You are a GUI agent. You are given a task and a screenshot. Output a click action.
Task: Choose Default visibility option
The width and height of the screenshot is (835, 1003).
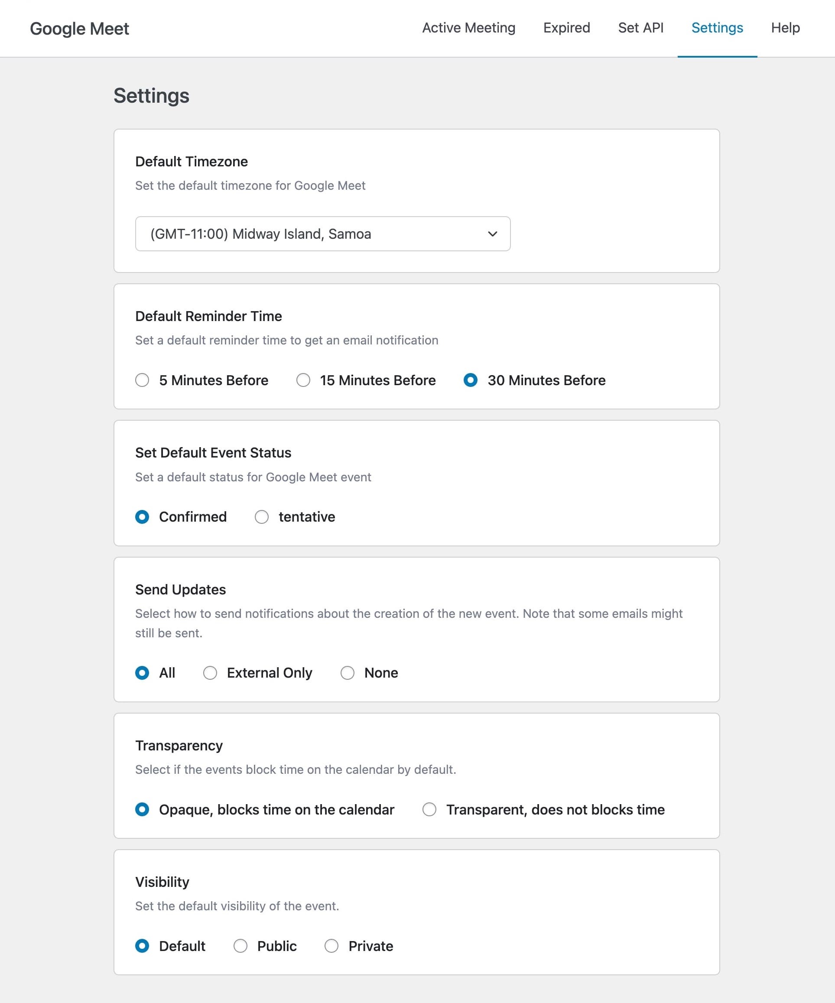tap(142, 946)
